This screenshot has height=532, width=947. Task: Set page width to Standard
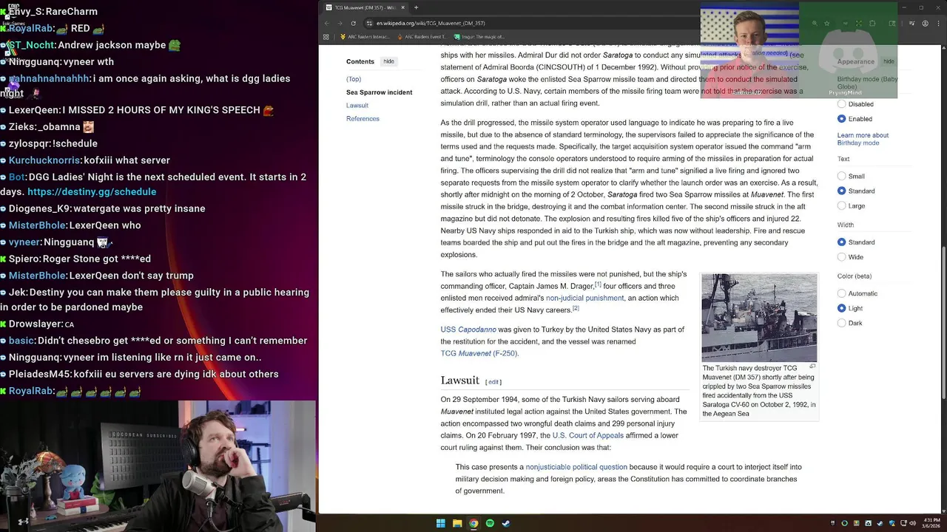pos(842,242)
